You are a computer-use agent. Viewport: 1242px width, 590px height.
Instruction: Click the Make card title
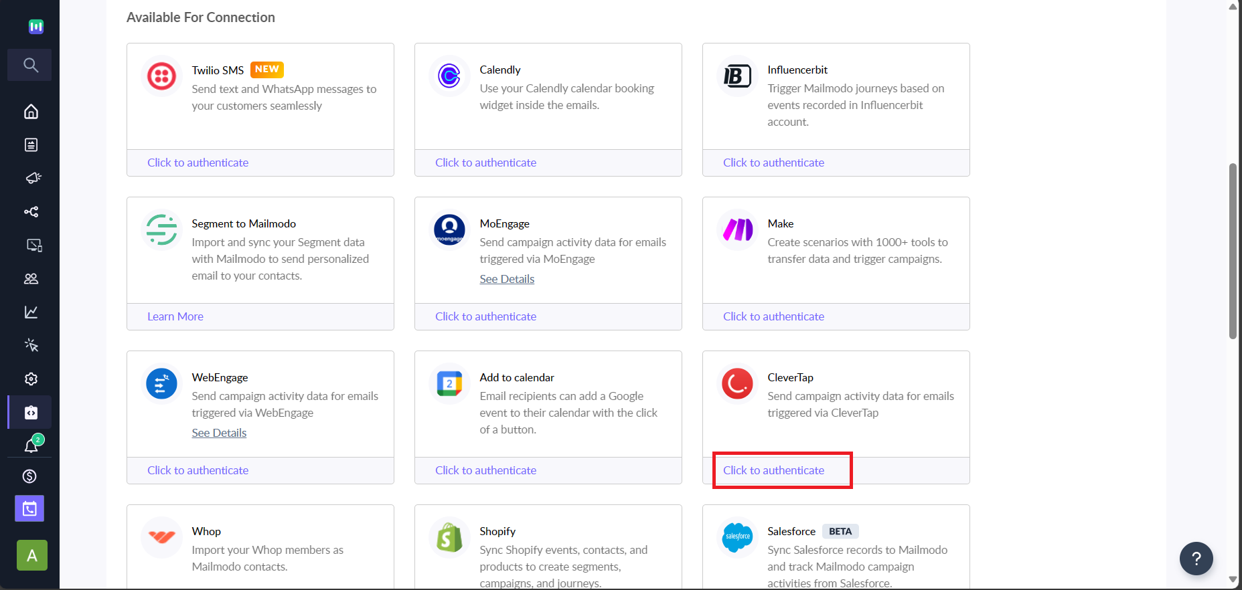click(781, 223)
